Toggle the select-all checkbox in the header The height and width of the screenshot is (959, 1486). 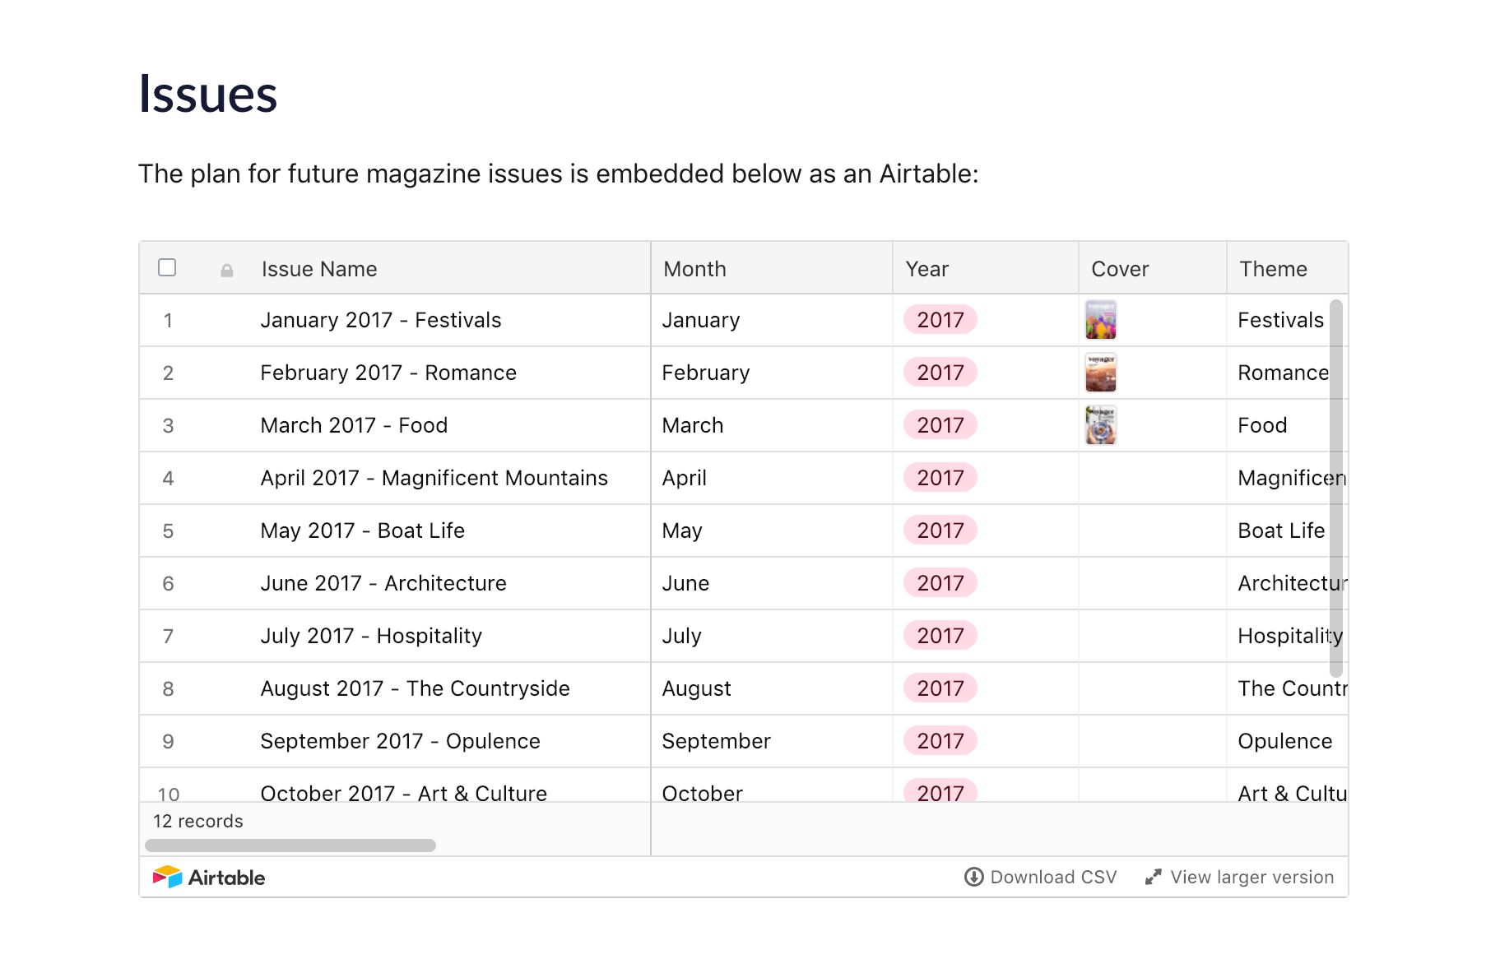pos(168,266)
